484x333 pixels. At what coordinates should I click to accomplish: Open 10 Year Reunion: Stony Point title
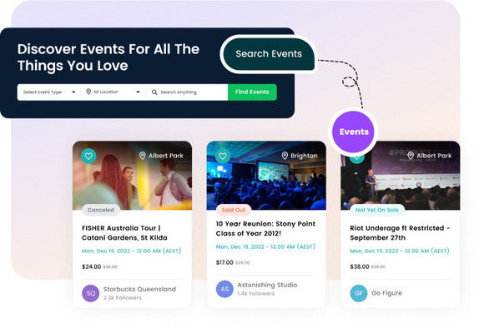point(265,229)
